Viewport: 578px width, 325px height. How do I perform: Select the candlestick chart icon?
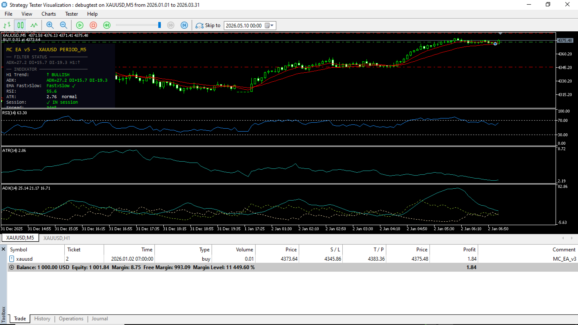20,25
